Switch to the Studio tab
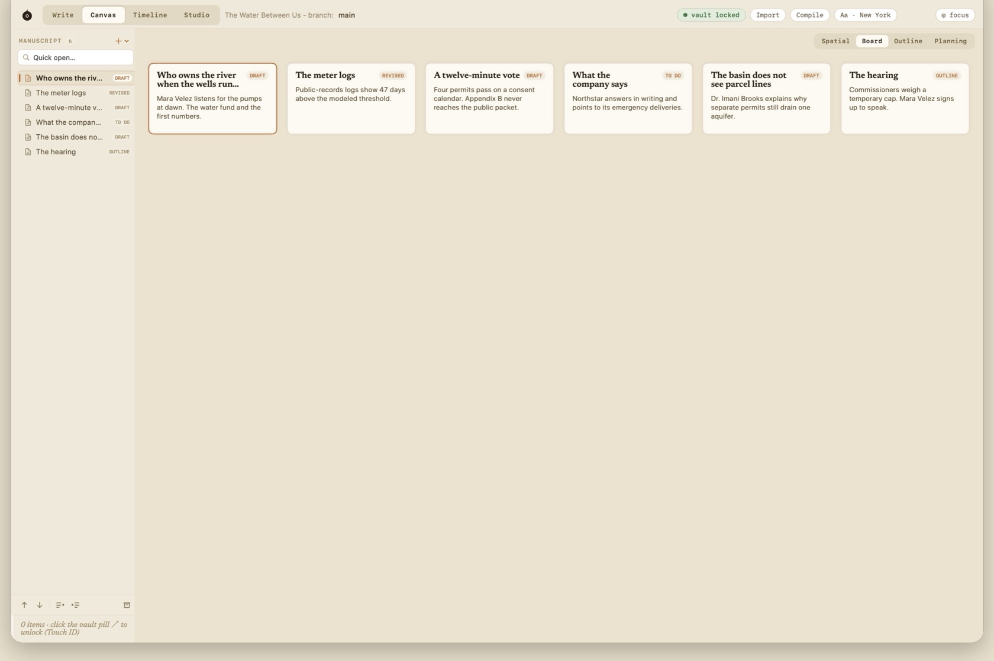 coord(196,15)
